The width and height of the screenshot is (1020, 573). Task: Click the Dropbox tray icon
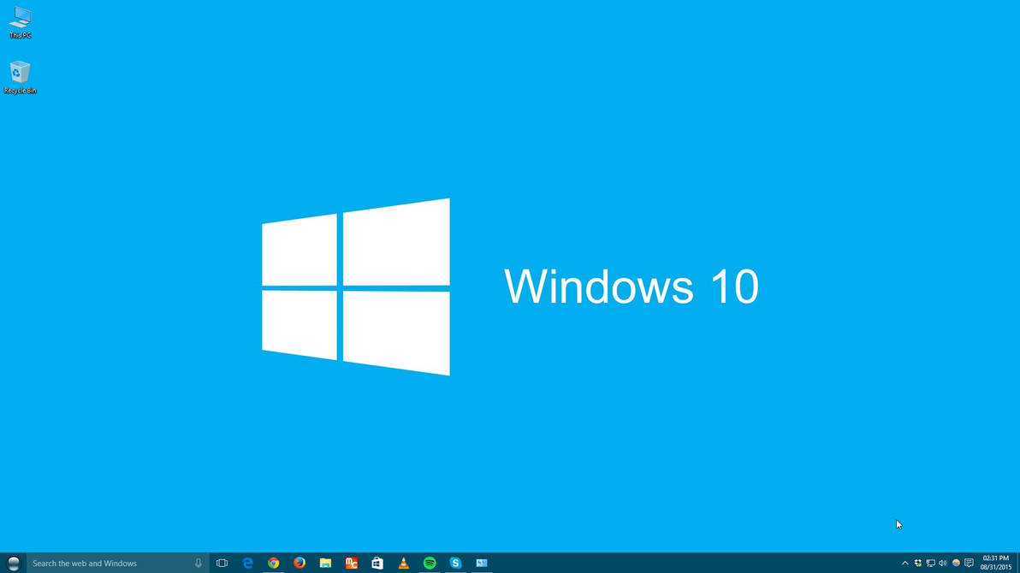coord(918,564)
